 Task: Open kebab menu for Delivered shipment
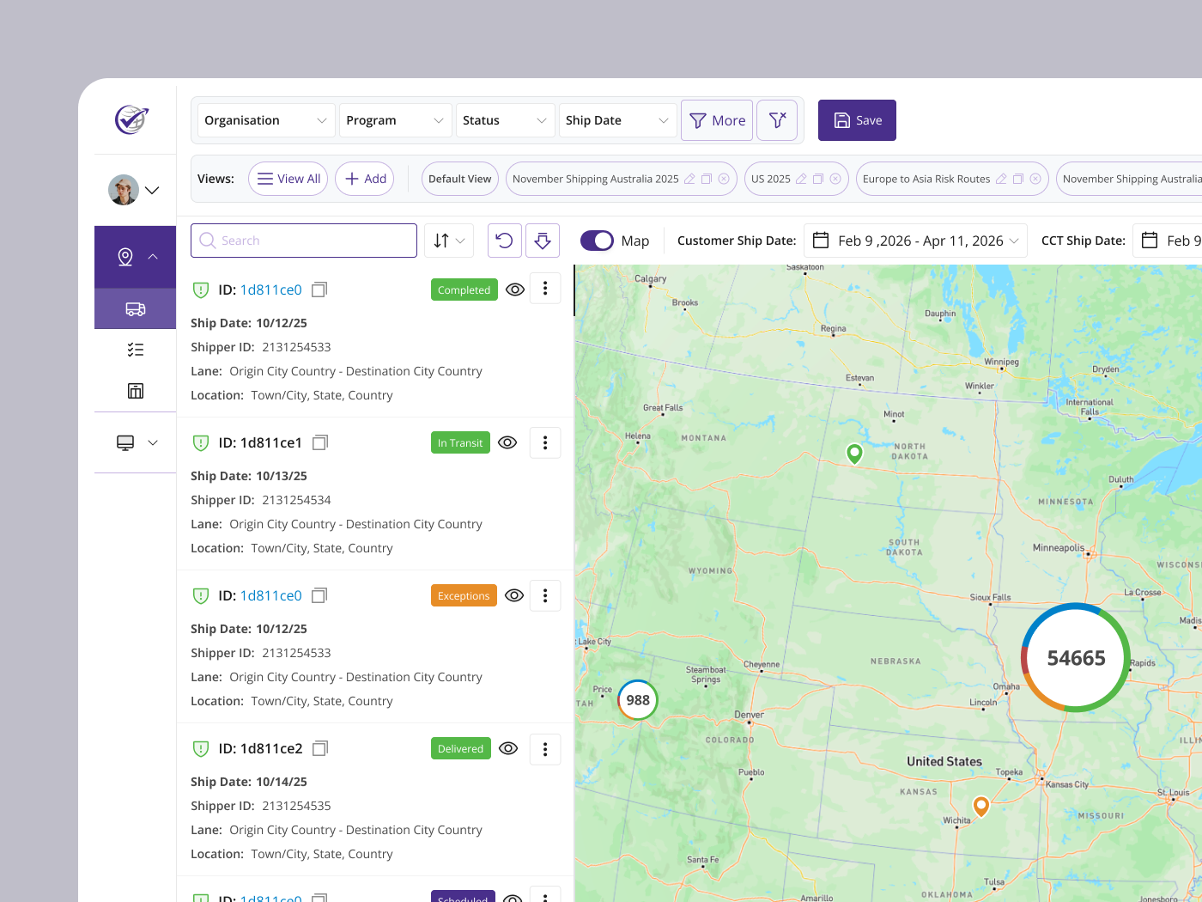(x=545, y=749)
